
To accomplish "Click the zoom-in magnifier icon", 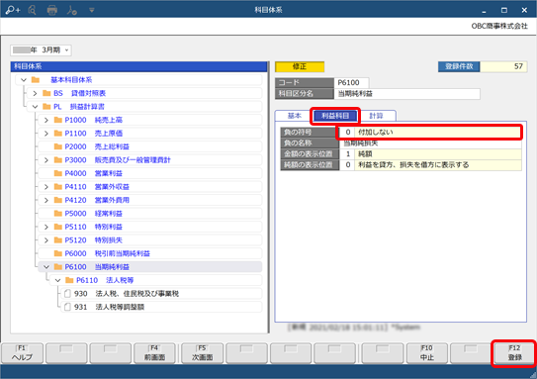I will click(12, 10).
